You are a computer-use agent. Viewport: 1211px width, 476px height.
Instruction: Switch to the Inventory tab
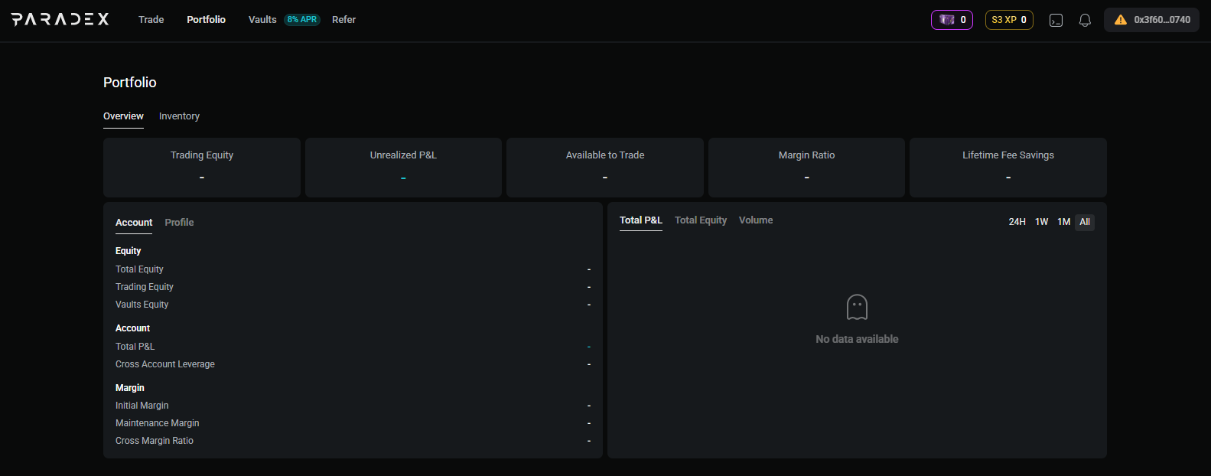179,116
